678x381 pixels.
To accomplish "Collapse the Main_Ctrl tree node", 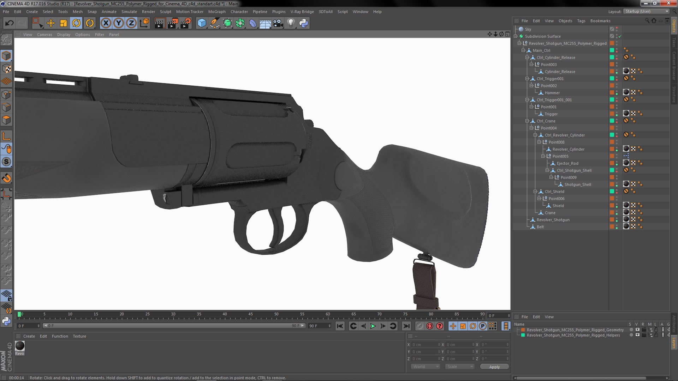I will point(523,50).
